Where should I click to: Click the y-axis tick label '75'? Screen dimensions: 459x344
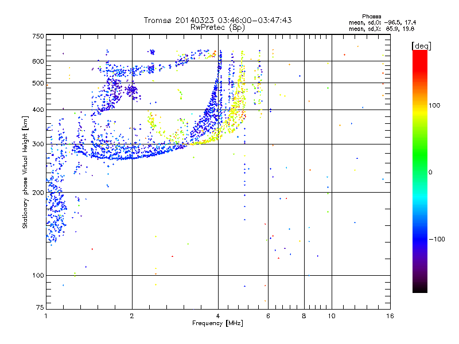(x=40, y=307)
